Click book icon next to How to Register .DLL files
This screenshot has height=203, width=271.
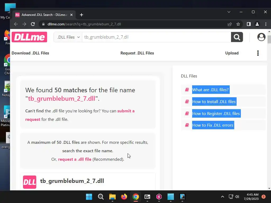click(x=187, y=113)
